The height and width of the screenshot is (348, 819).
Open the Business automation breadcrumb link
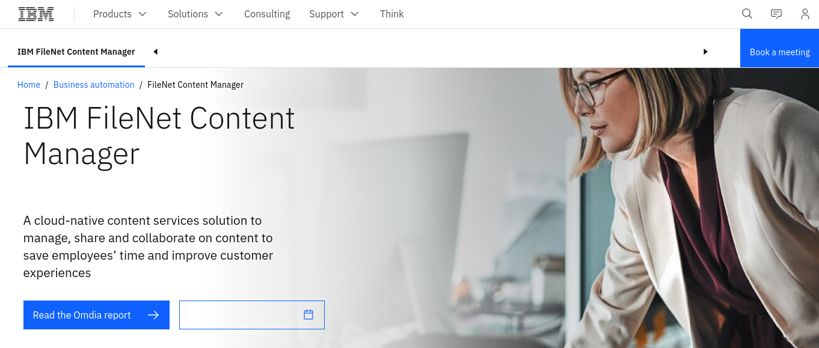(94, 85)
